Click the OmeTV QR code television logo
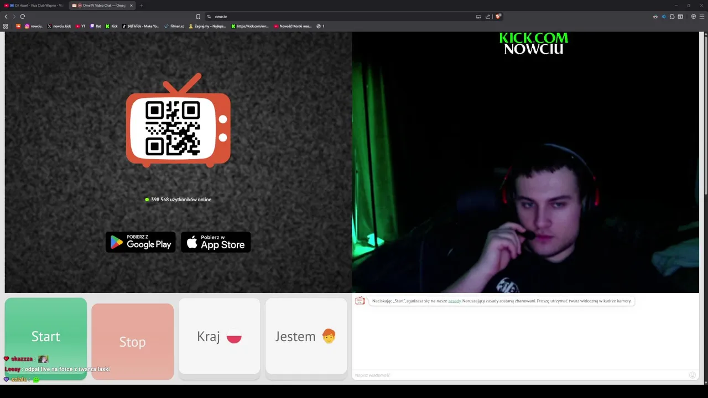This screenshot has width=708, height=398. point(178,121)
